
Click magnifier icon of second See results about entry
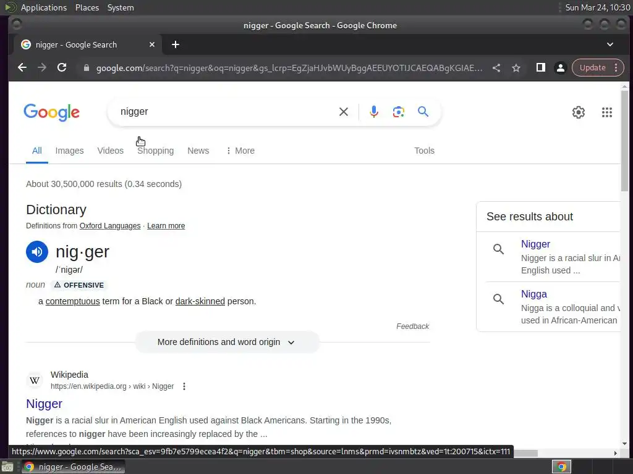[x=499, y=299]
